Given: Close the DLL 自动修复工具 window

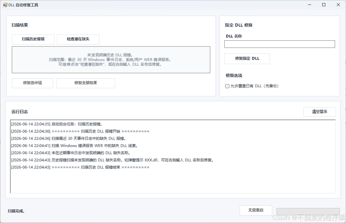Looking at the screenshot, I should (338, 4).
